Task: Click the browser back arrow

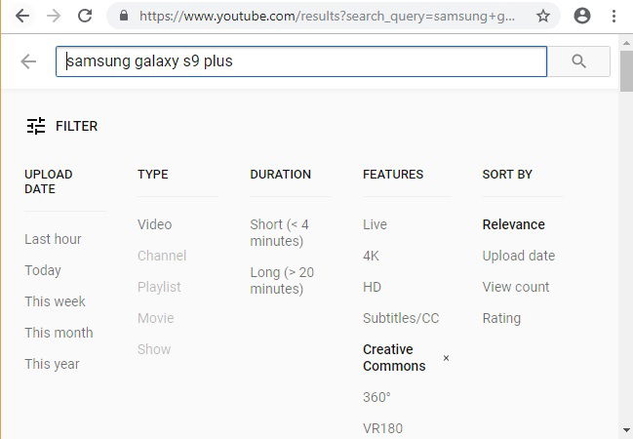Action: pyautogui.click(x=22, y=17)
